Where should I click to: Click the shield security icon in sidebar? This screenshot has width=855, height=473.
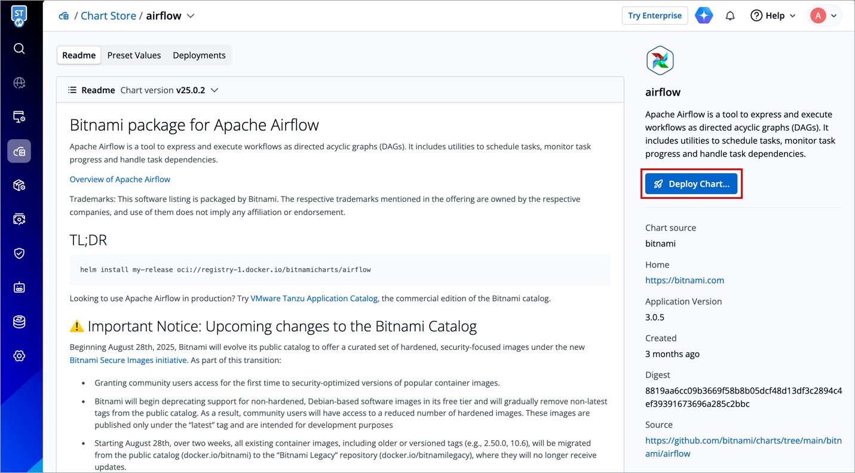pos(19,253)
